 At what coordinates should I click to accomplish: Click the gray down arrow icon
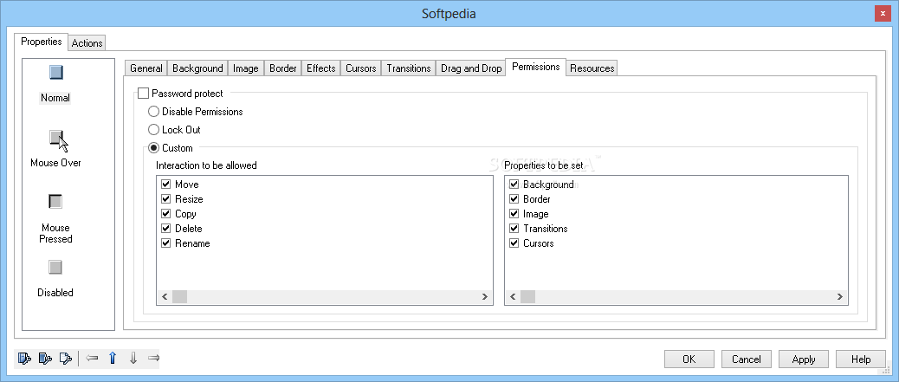tap(133, 359)
